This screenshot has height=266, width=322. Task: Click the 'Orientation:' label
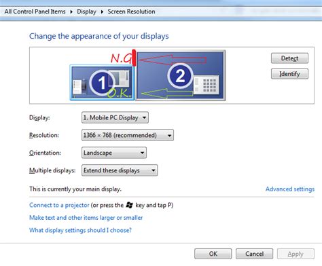[x=45, y=153]
